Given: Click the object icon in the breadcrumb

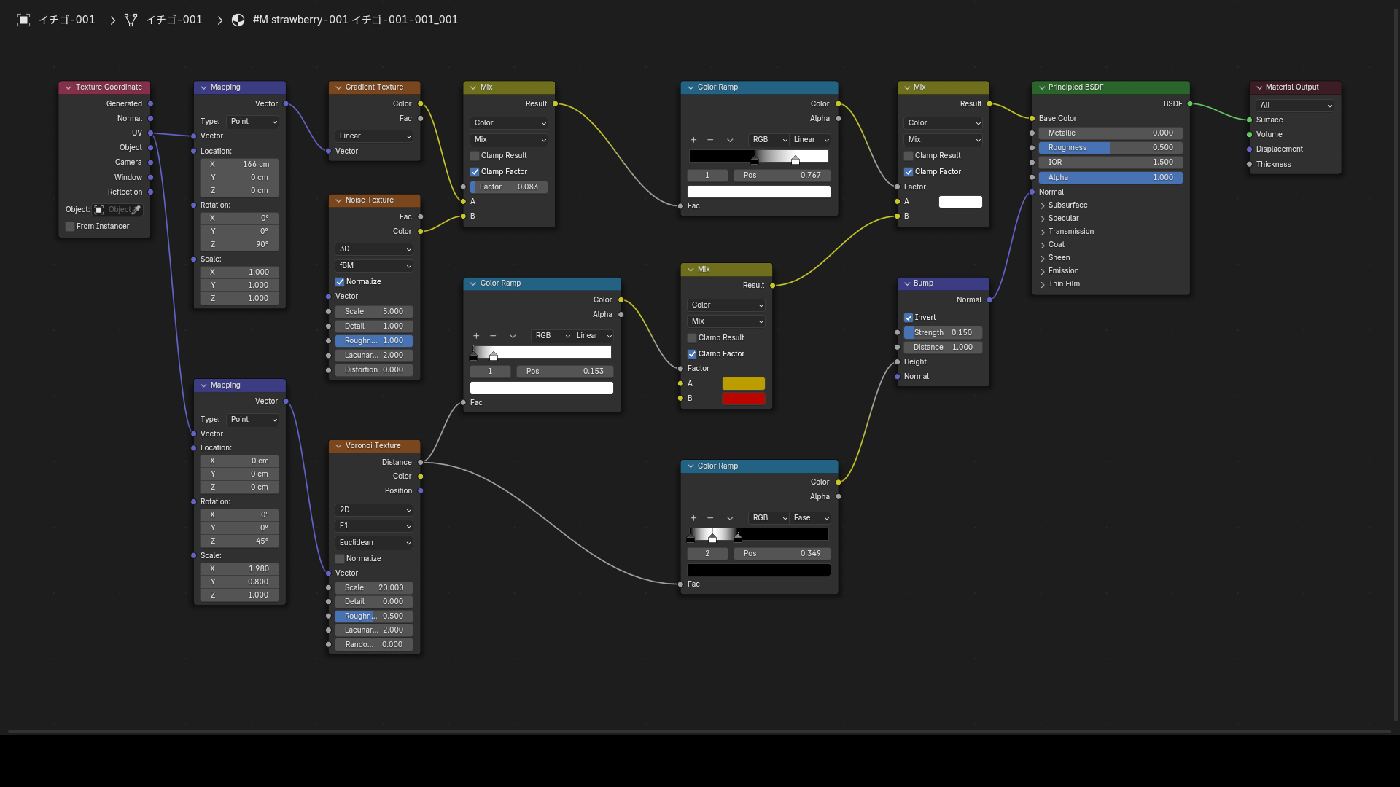Looking at the screenshot, I should click(x=23, y=20).
